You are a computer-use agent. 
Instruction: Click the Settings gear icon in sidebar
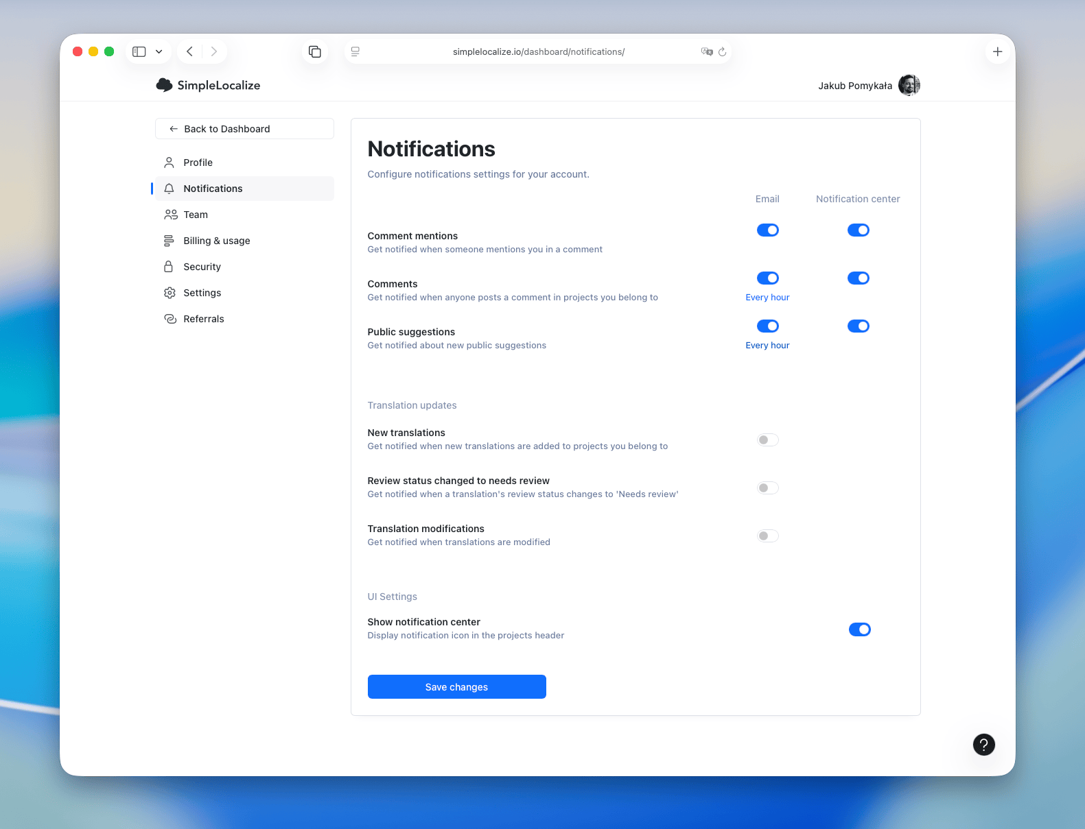tap(170, 293)
